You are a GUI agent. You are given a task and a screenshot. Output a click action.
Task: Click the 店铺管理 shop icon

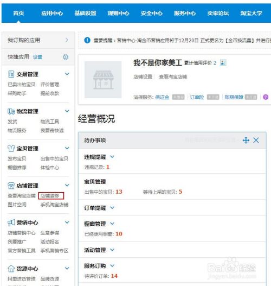tap(11, 186)
